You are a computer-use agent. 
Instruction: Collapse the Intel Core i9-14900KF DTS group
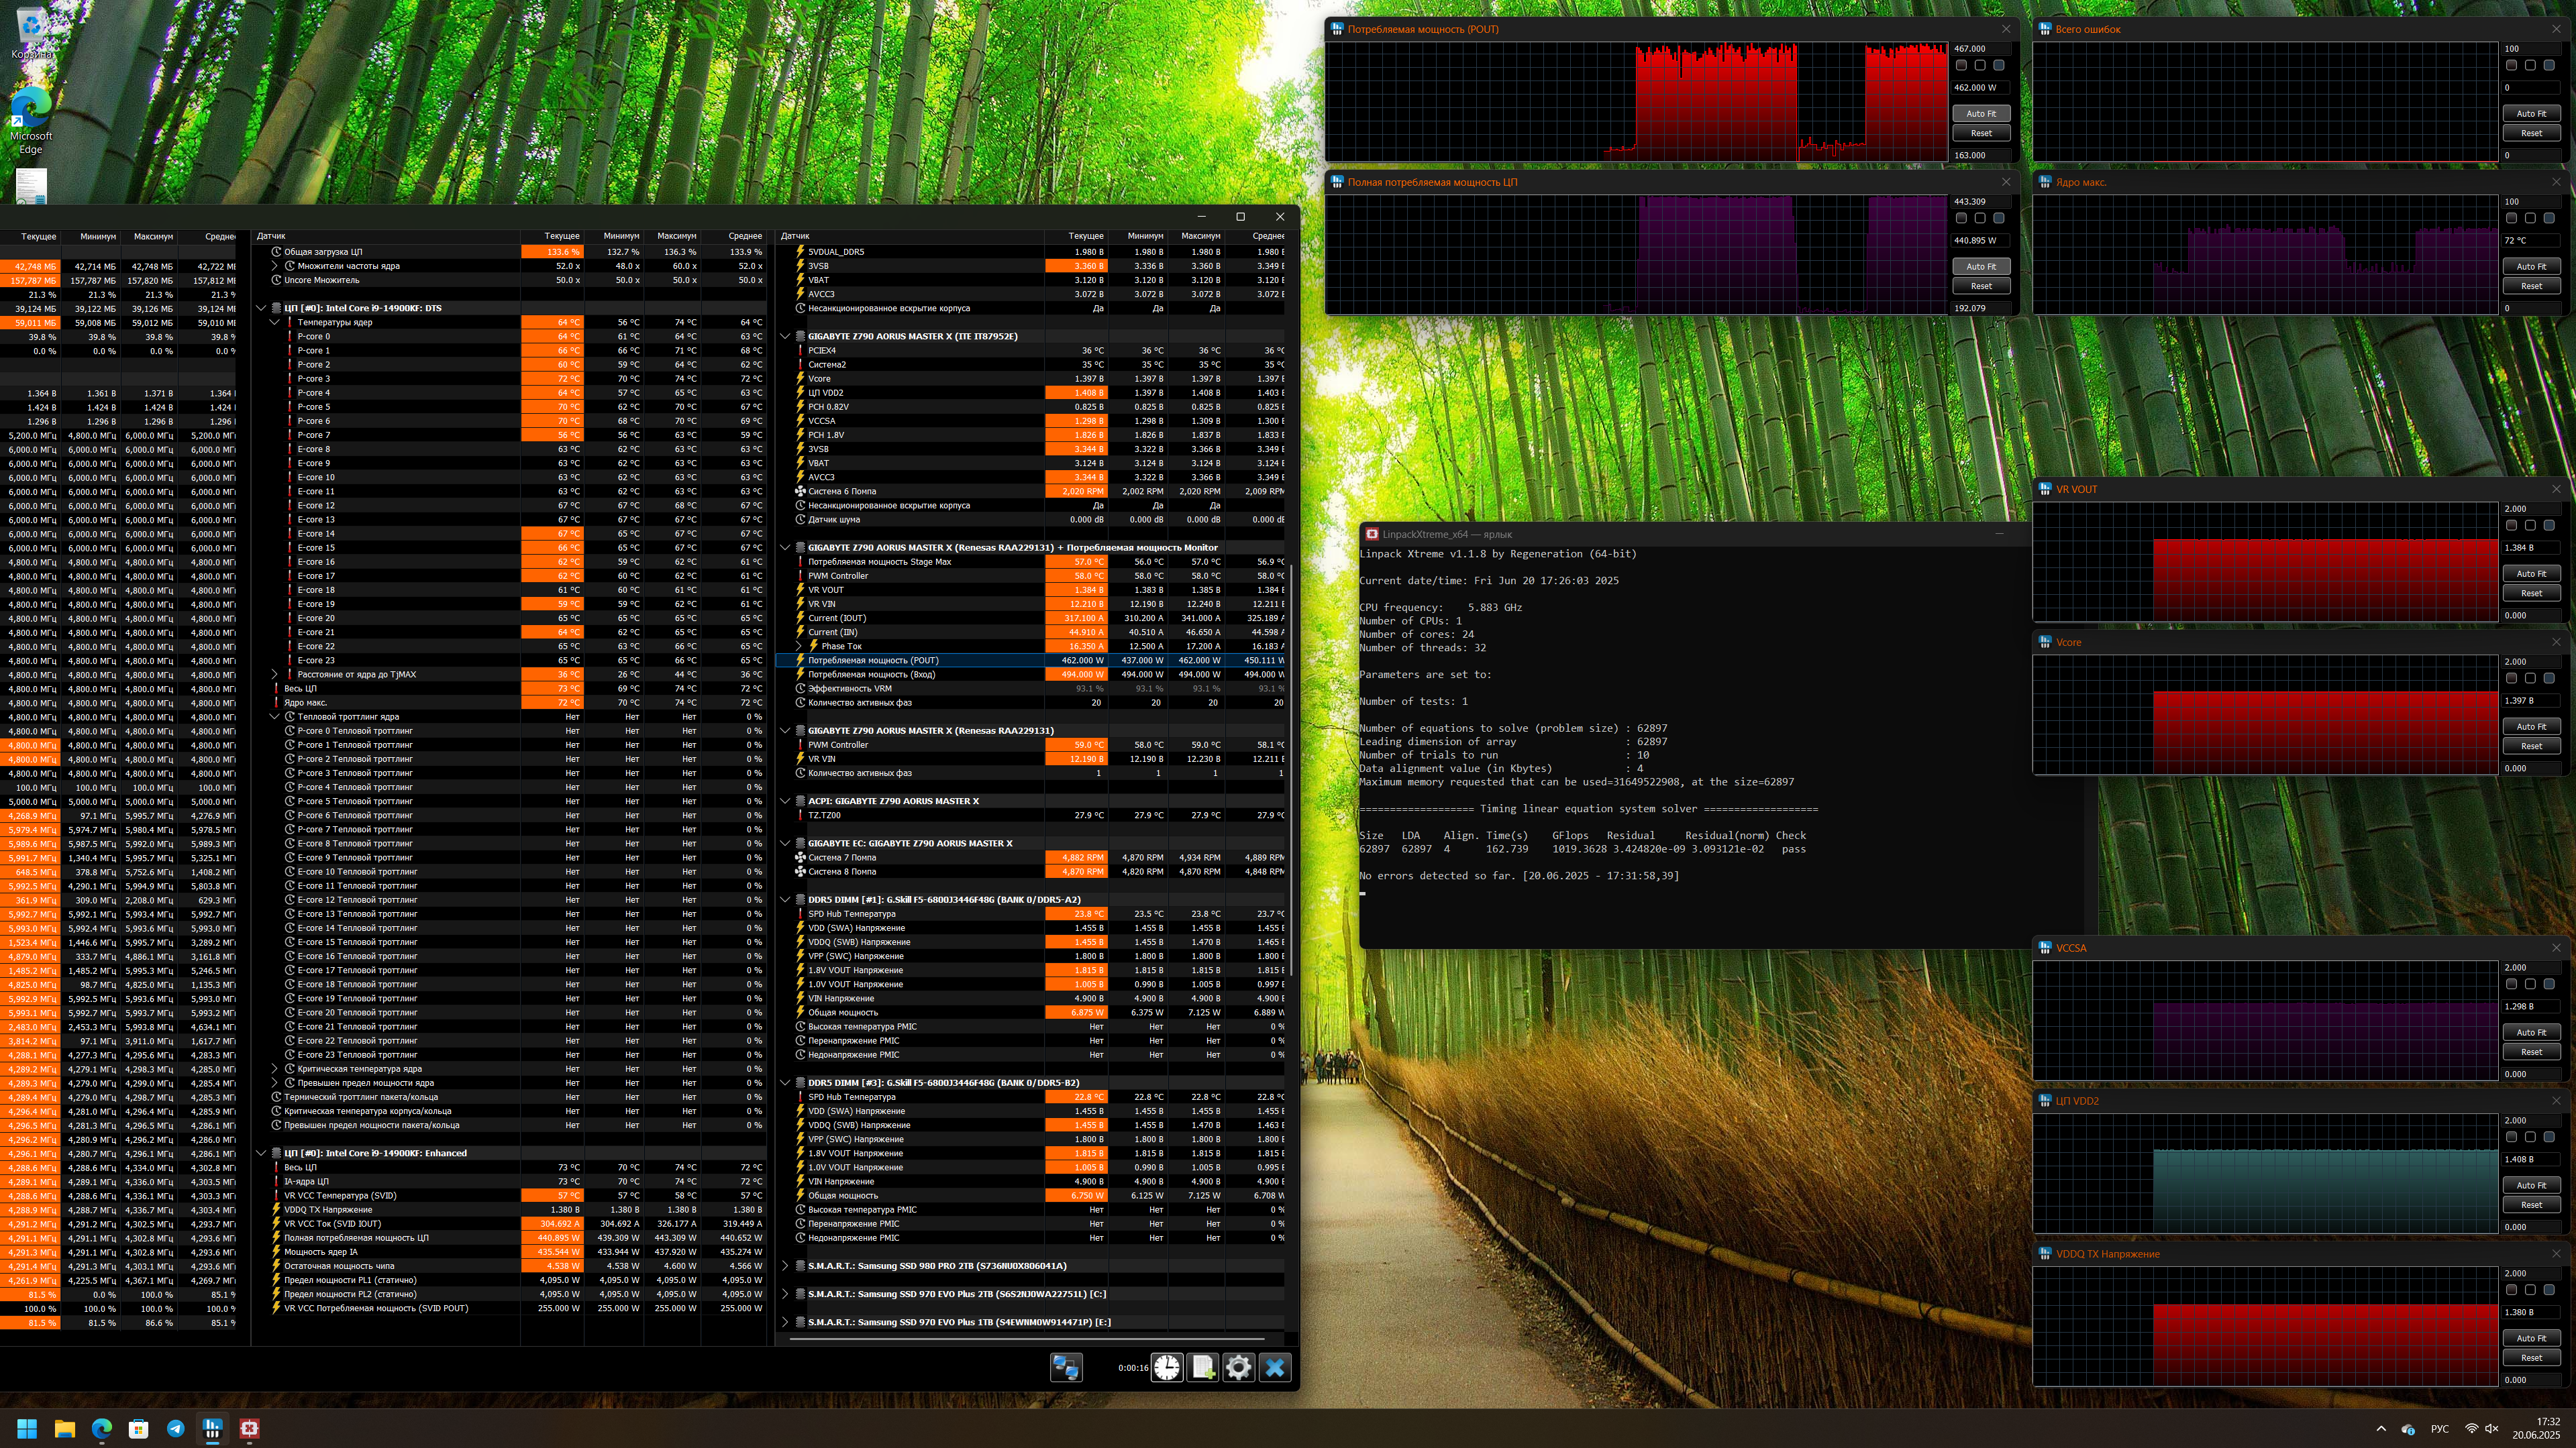click(262, 308)
